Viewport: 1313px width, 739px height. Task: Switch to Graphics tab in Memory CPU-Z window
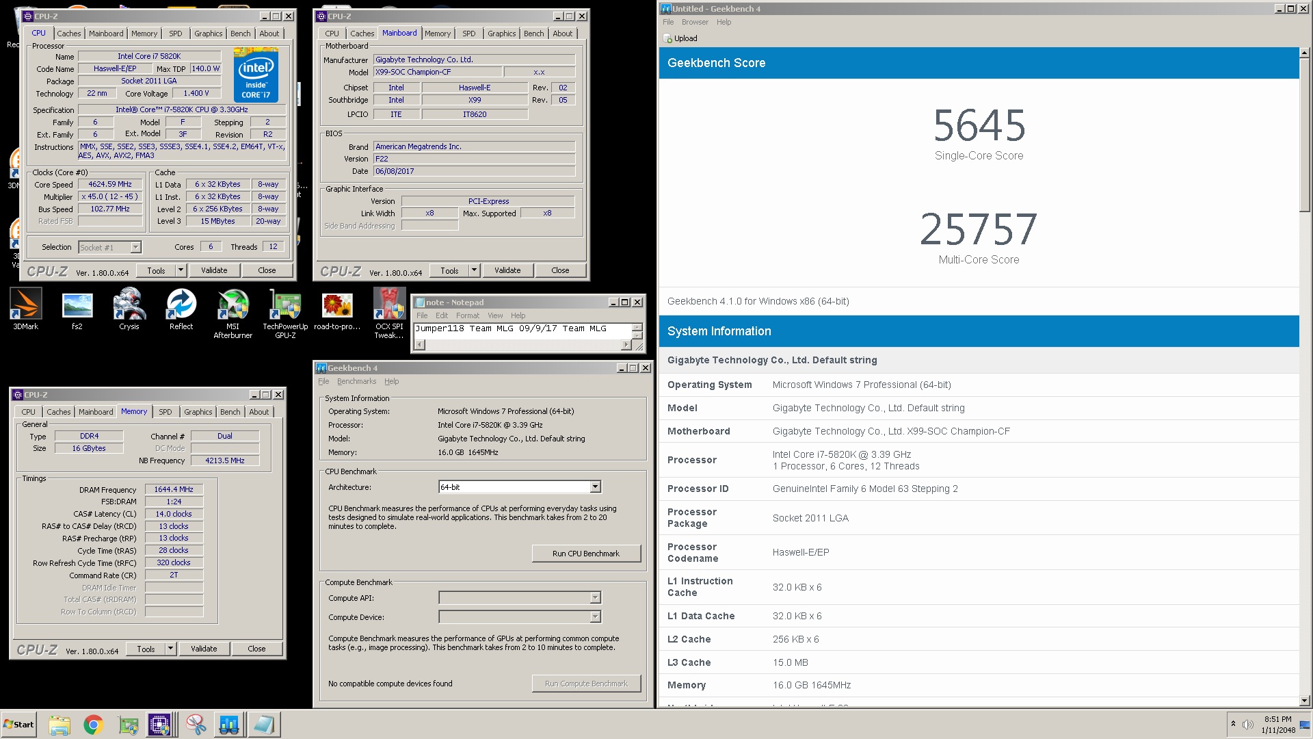point(198,412)
